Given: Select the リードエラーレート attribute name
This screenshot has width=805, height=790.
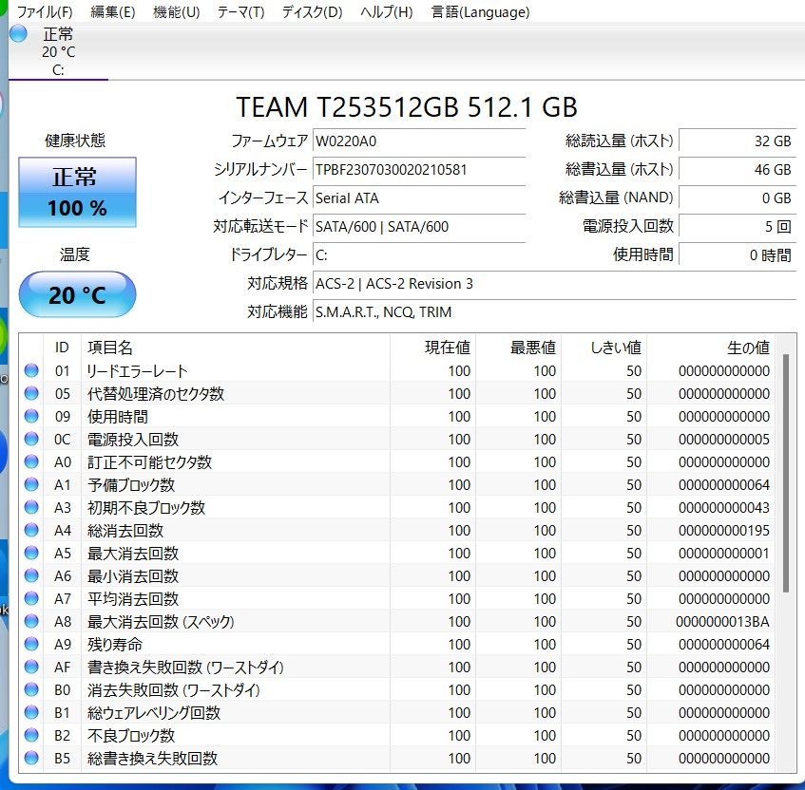Looking at the screenshot, I should point(138,371).
